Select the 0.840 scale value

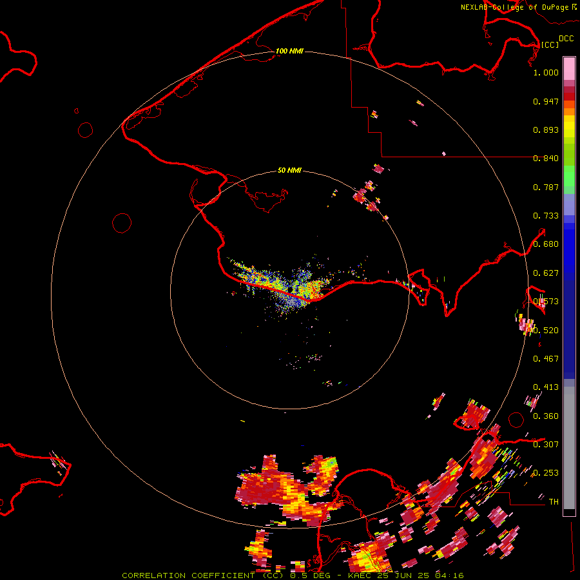pyautogui.click(x=546, y=159)
